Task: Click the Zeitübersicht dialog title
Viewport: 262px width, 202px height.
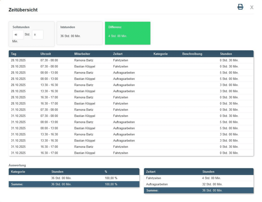Action: 23,10
